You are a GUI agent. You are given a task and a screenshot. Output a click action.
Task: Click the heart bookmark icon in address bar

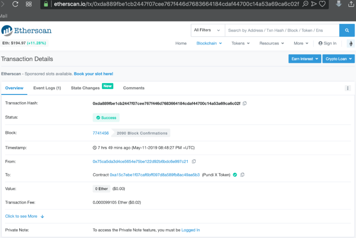coord(323,4)
